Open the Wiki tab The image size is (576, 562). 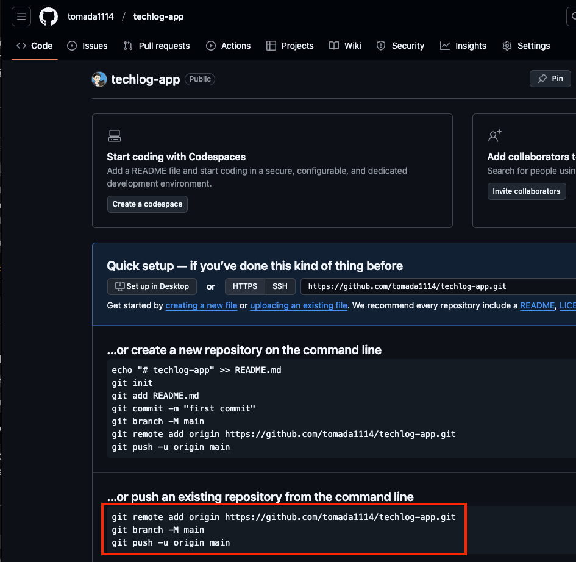345,46
